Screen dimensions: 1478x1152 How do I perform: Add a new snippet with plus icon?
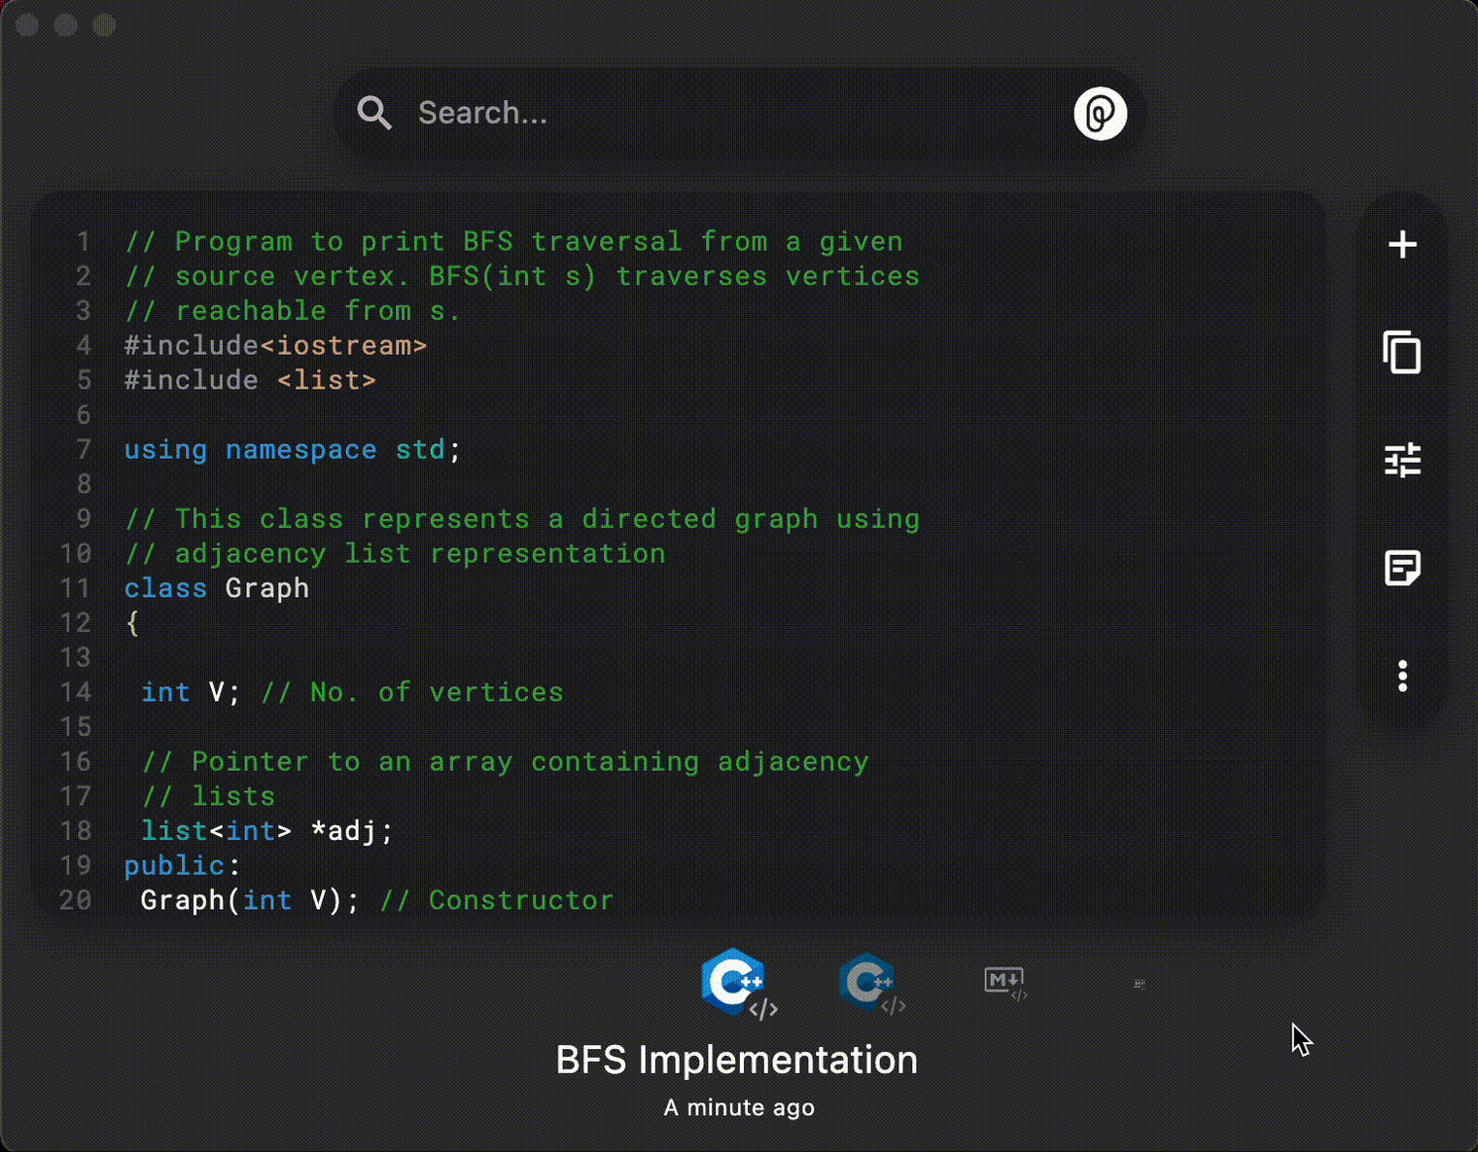point(1402,244)
